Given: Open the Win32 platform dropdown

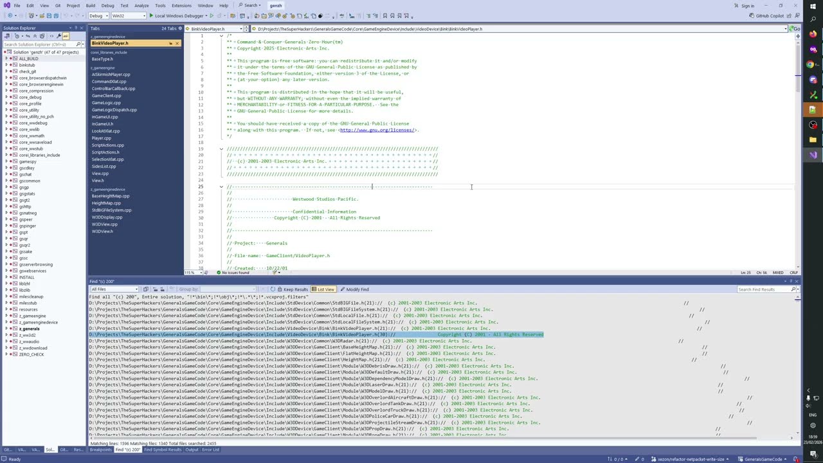Looking at the screenshot, I should [128, 15].
